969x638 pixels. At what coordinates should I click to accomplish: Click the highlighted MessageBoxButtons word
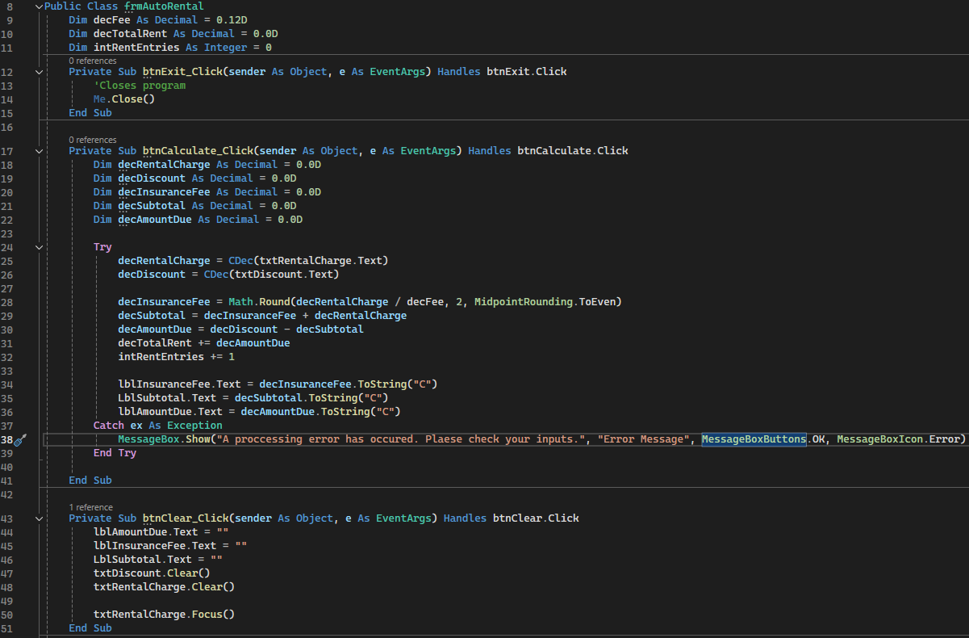[x=754, y=439]
